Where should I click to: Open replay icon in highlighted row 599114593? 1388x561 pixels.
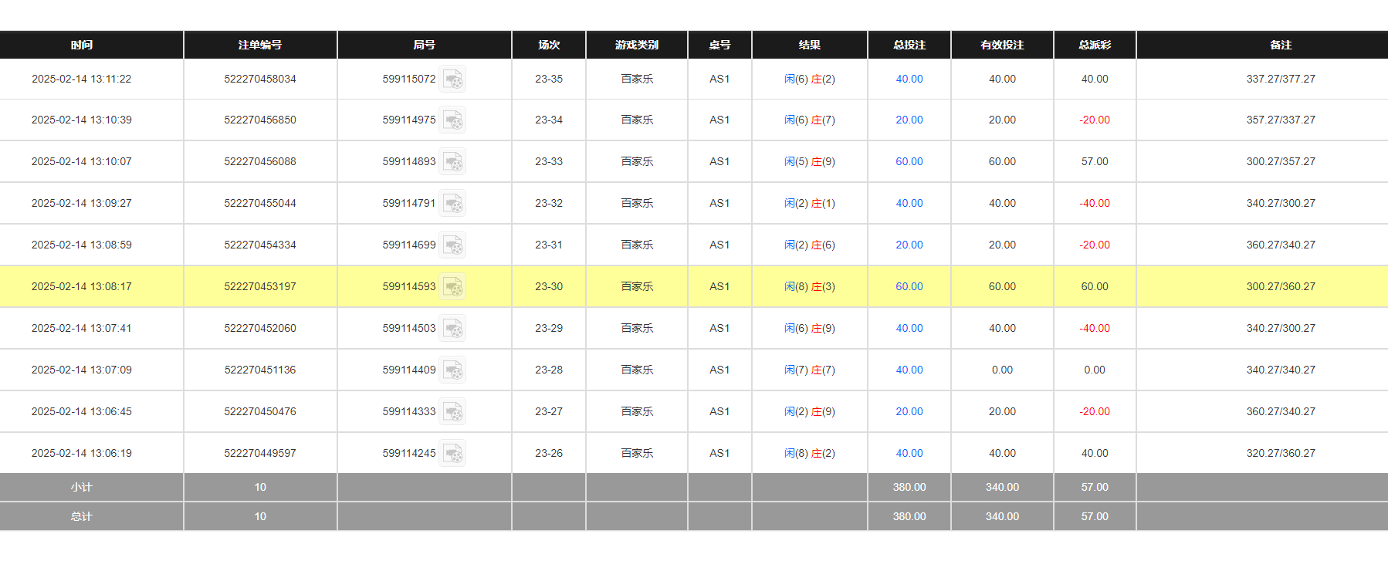(452, 287)
